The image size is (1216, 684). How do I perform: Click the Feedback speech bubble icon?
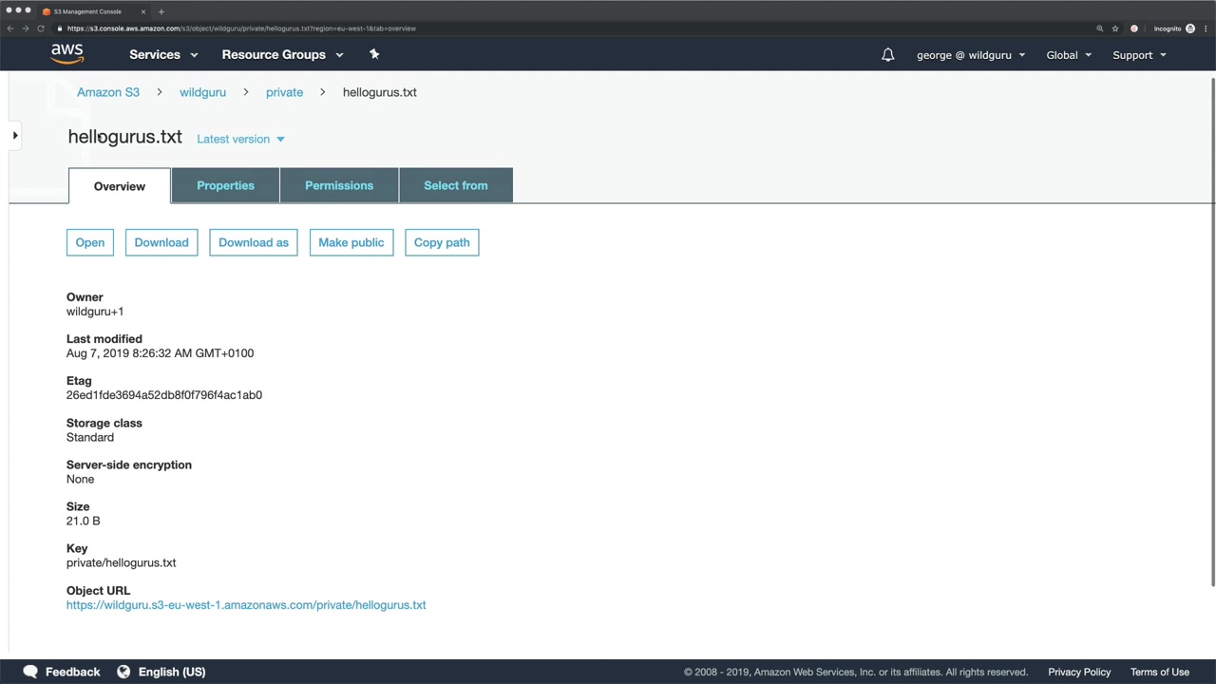[x=30, y=672]
